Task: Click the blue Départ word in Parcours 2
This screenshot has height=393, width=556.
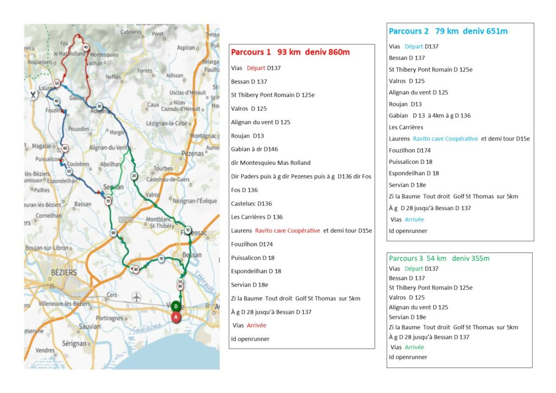Action: click(x=413, y=47)
